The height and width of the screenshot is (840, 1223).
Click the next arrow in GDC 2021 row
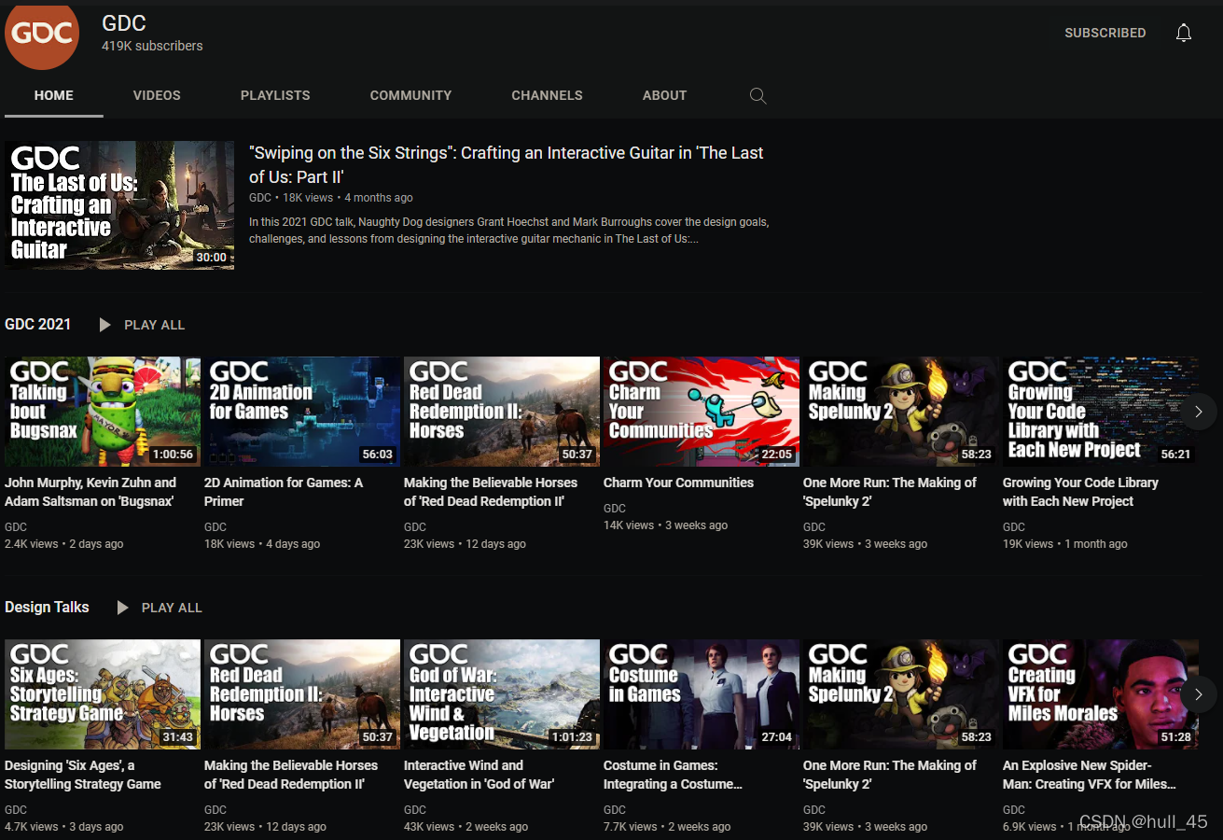1199,412
